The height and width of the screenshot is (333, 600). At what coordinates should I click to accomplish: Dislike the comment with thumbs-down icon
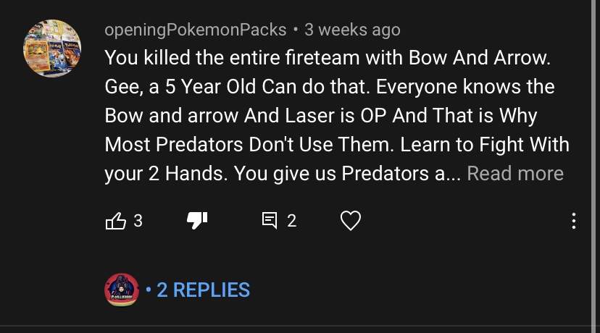click(197, 221)
